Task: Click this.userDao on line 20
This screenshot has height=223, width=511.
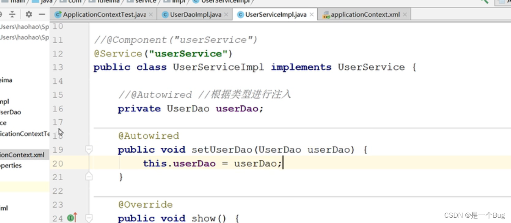Action: tap(179, 164)
